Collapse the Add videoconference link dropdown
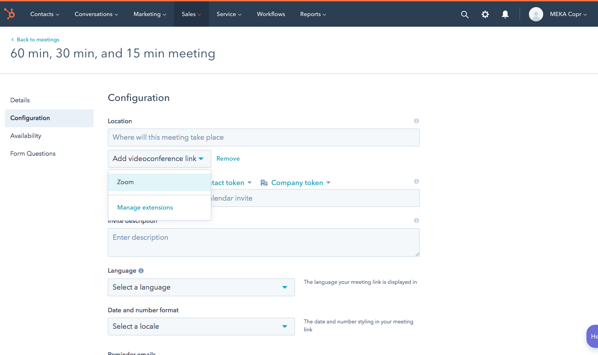Viewport: 598px width, 355px height. [159, 159]
